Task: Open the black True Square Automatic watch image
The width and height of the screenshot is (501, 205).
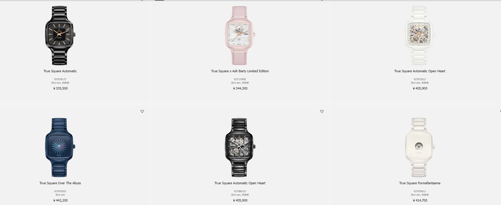Action: pos(60,35)
